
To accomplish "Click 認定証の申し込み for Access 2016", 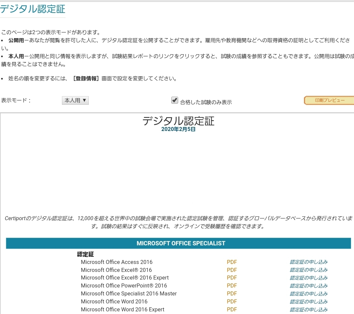I will pos(309,262).
